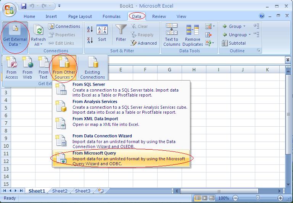The width and height of the screenshot is (293, 203).
Task: Open the Page Layout tab
Action: (80, 16)
